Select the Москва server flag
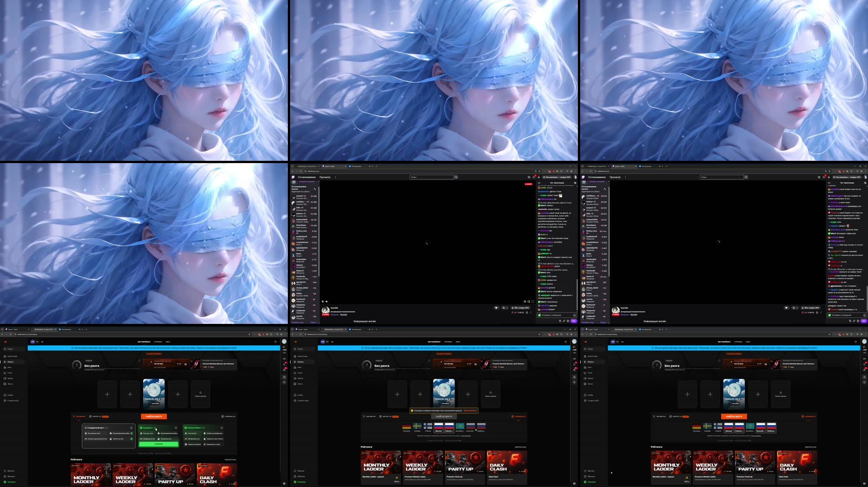 pyautogui.click(x=439, y=426)
